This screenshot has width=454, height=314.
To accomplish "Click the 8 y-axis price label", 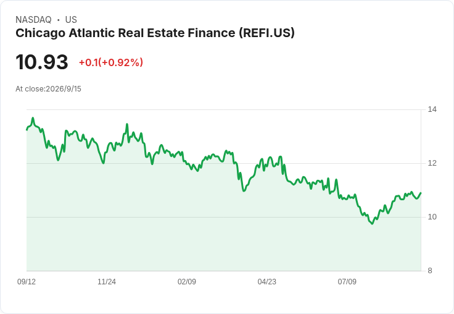I will [x=430, y=271].
